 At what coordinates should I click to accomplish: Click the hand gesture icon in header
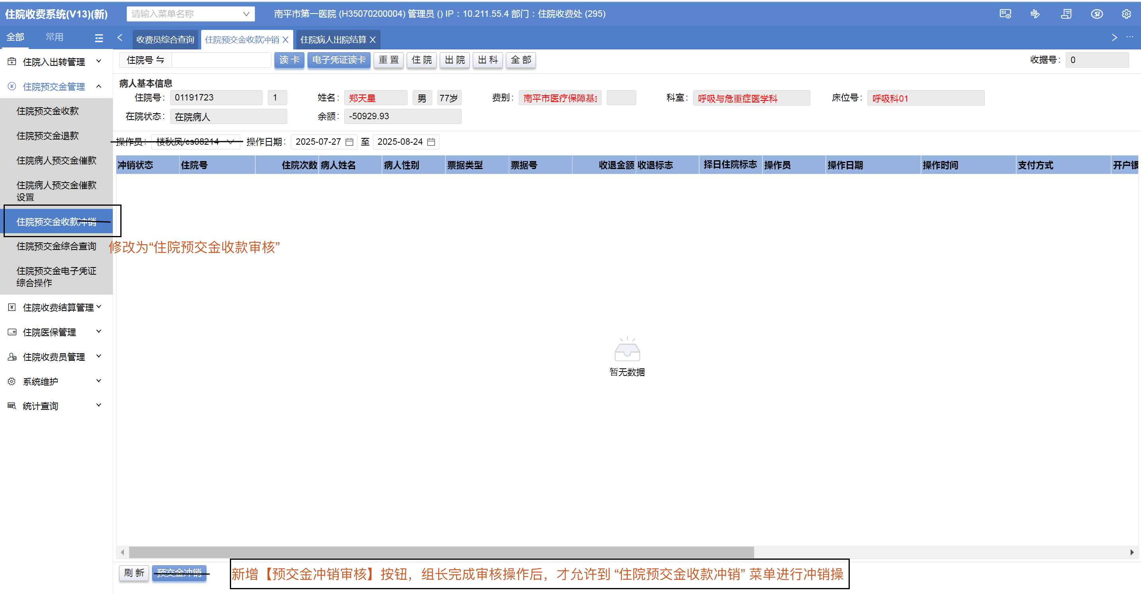1035,14
